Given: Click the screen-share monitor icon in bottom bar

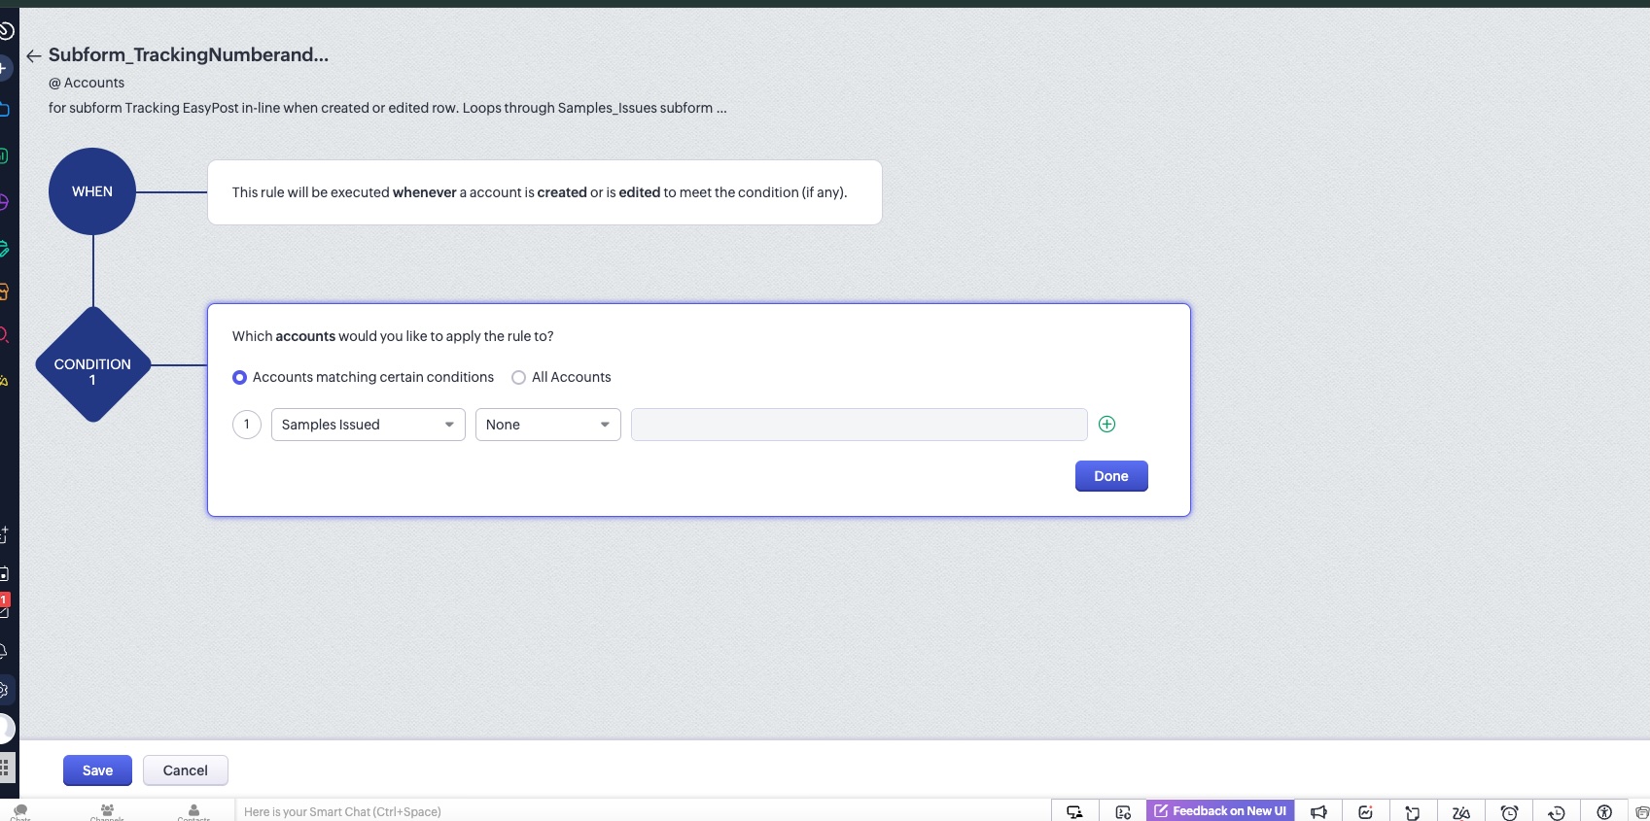Looking at the screenshot, I should [x=1074, y=812].
